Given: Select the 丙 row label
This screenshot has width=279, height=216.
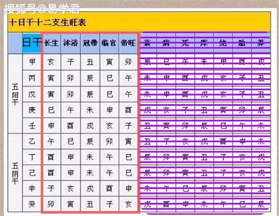Looking at the screenshot, I should (x=32, y=78).
